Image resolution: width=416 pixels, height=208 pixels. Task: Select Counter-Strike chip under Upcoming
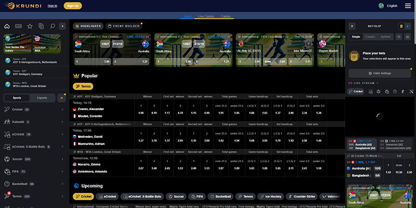[302, 197]
